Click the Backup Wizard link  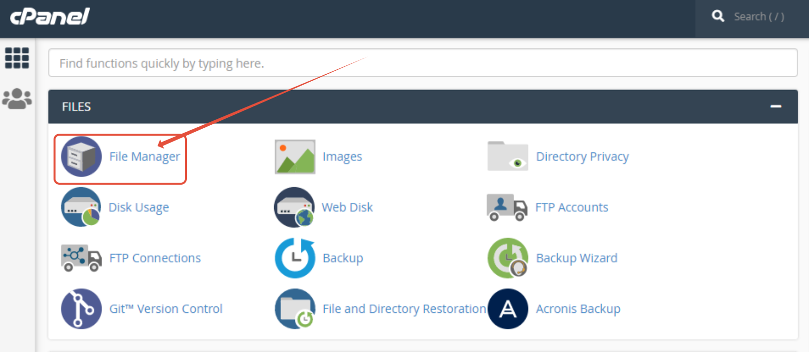[x=577, y=258]
